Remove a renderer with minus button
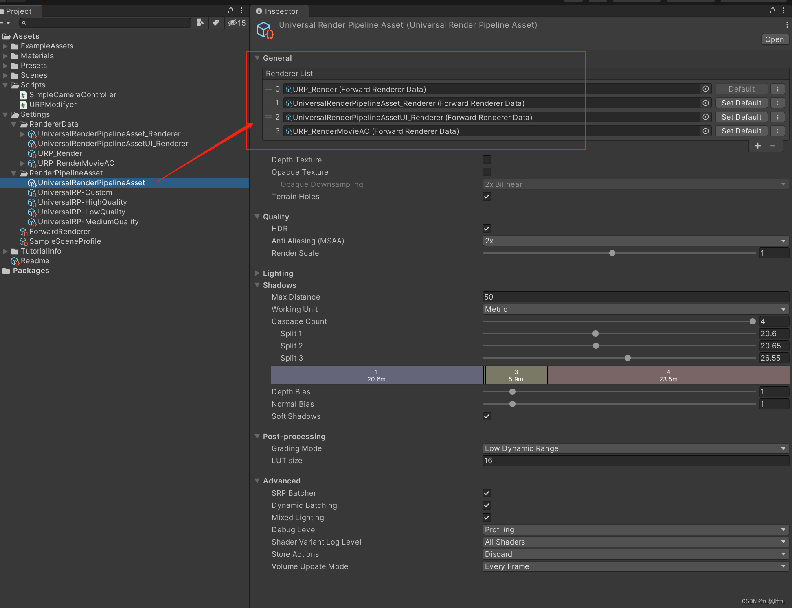This screenshot has width=792, height=608. pyautogui.click(x=773, y=146)
